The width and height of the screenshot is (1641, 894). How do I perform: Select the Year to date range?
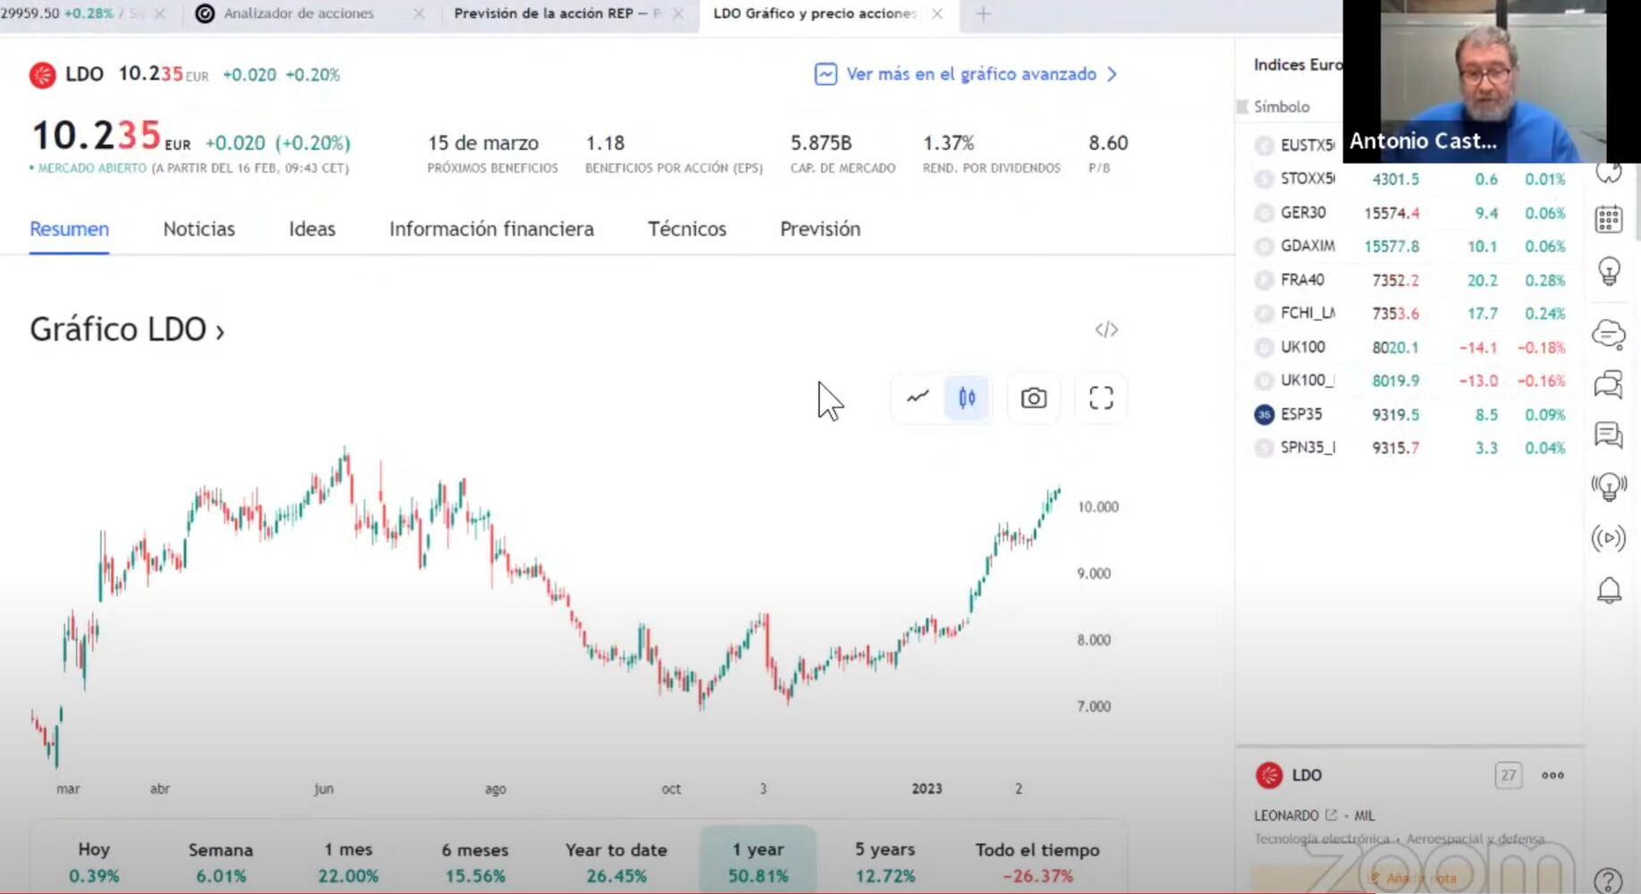point(616,862)
